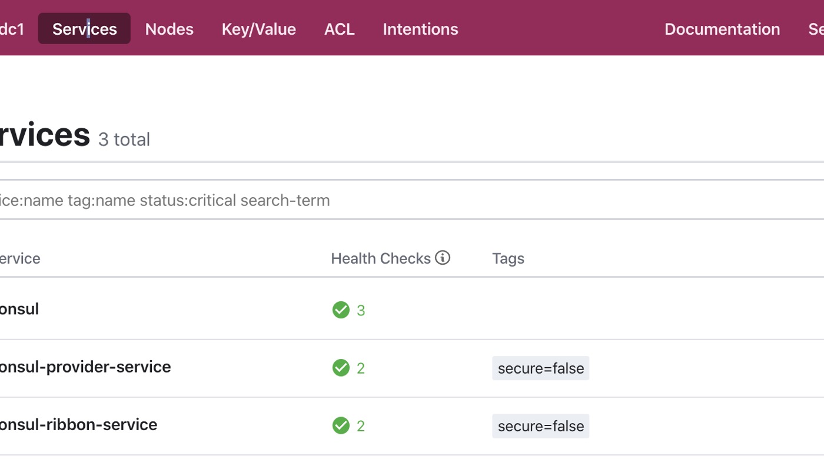Image resolution: width=824 pixels, height=459 pixels.
Task: Click the Health Checks column header
Action: click(381, 258)
